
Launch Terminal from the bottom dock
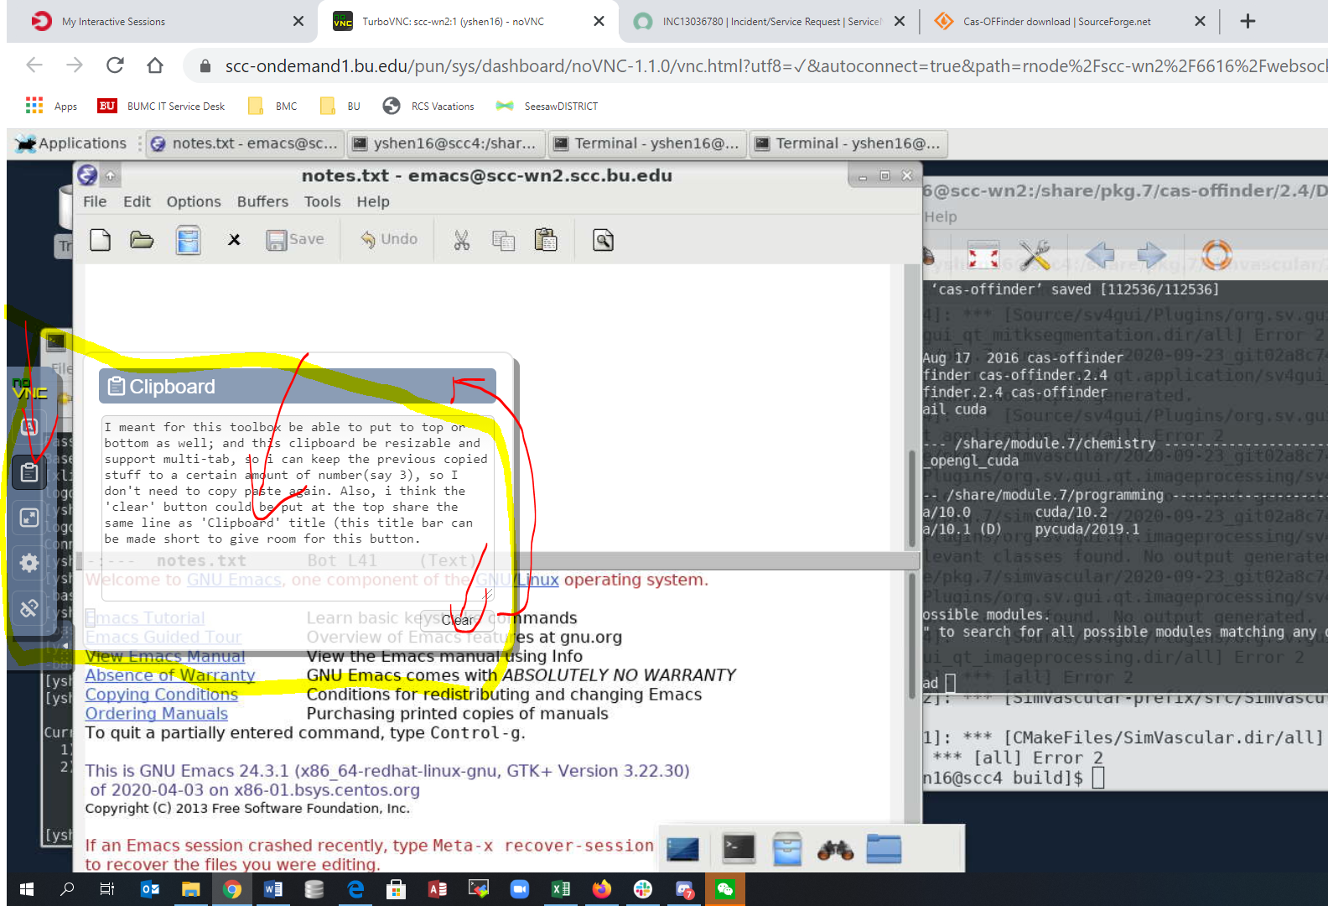click(x=739, y=848)
